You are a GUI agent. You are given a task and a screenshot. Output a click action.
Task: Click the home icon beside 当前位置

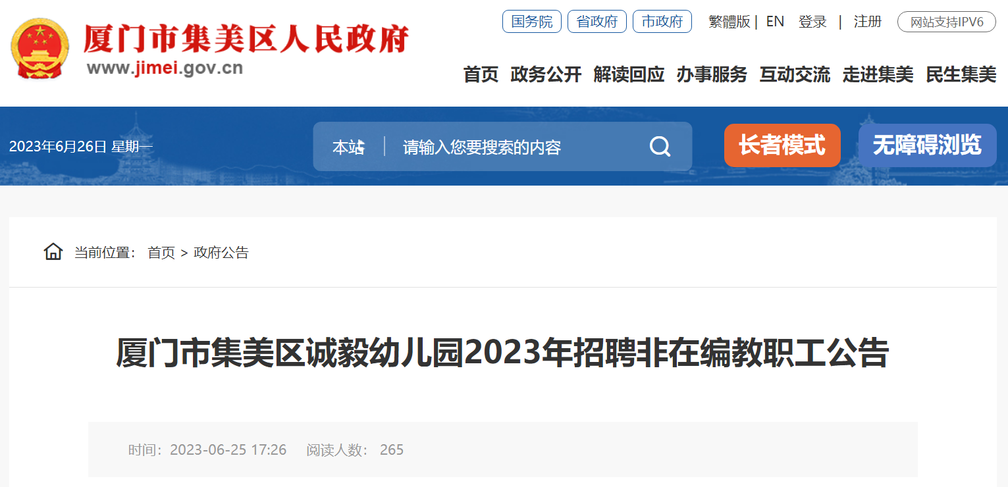tap(53, 251)
